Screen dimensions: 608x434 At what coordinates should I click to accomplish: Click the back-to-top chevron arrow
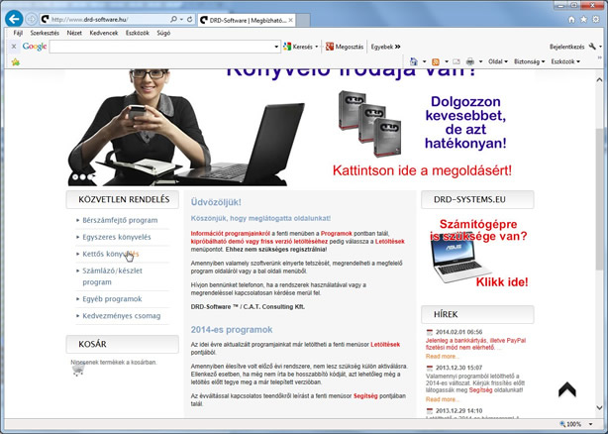point(567,389)
